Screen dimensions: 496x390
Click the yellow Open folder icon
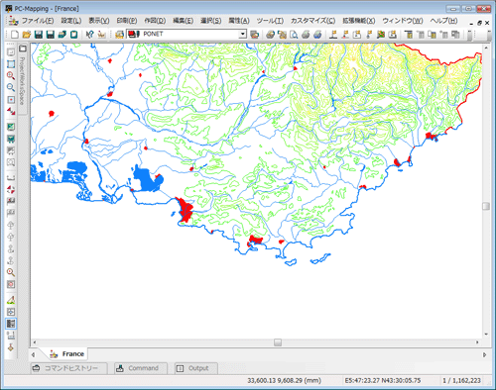27,34
